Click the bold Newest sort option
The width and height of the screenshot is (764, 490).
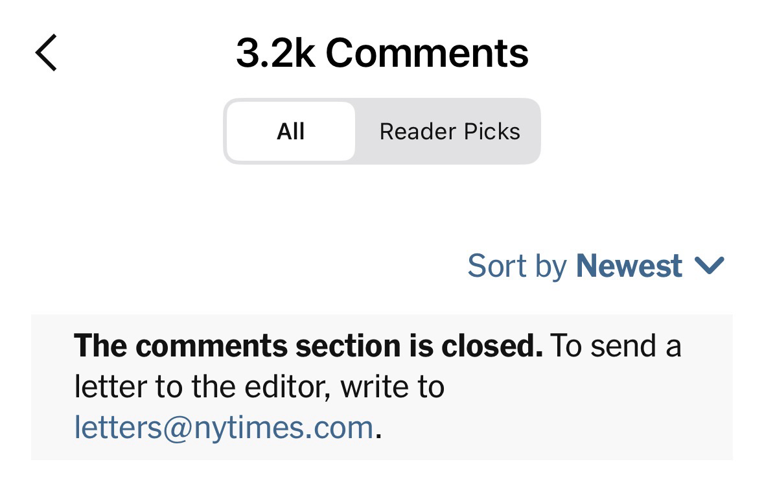pyautogui.click(x=629, y=266)
